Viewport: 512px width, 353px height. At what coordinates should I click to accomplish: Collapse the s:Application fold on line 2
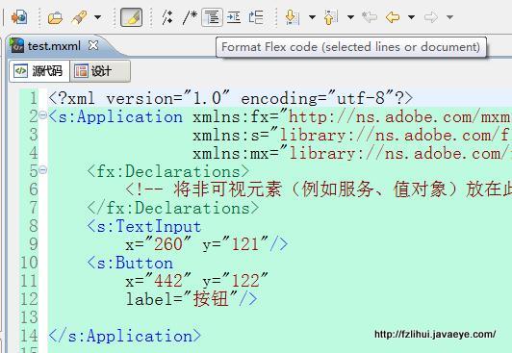(x=42, y=114)
